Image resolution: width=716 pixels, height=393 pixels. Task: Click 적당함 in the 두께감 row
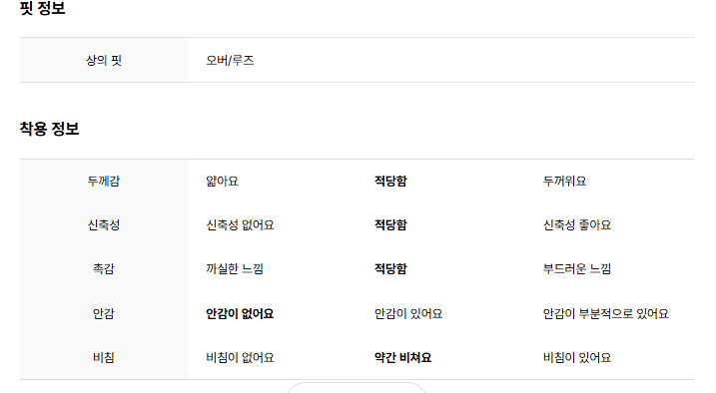(x=390, y=181)
